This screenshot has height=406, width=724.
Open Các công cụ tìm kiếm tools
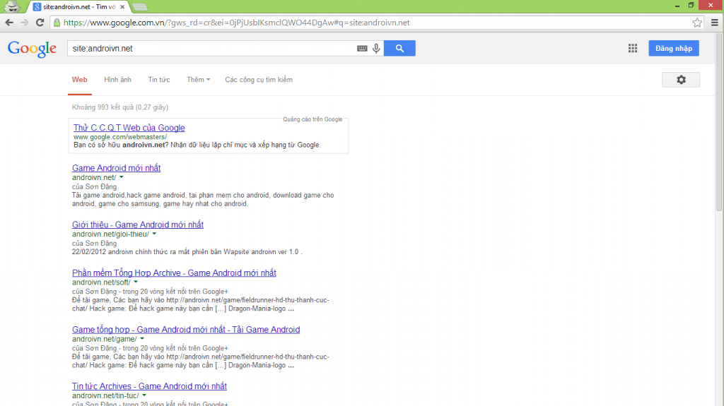click(x=259, y=80)
